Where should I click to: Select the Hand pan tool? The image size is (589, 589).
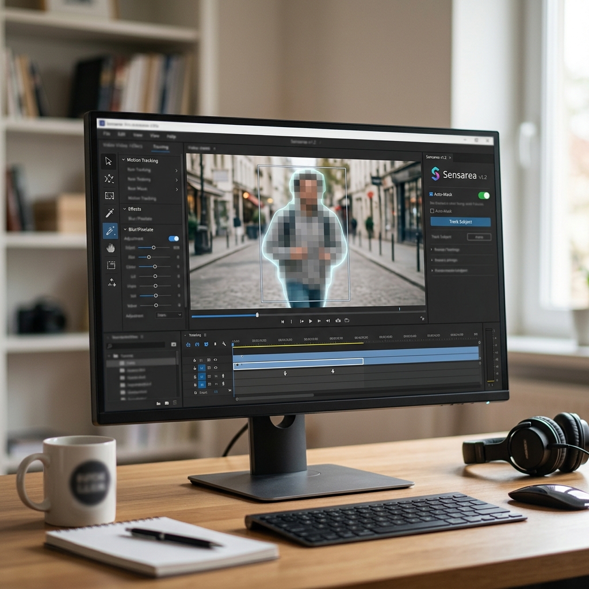[x=110, y=248]
